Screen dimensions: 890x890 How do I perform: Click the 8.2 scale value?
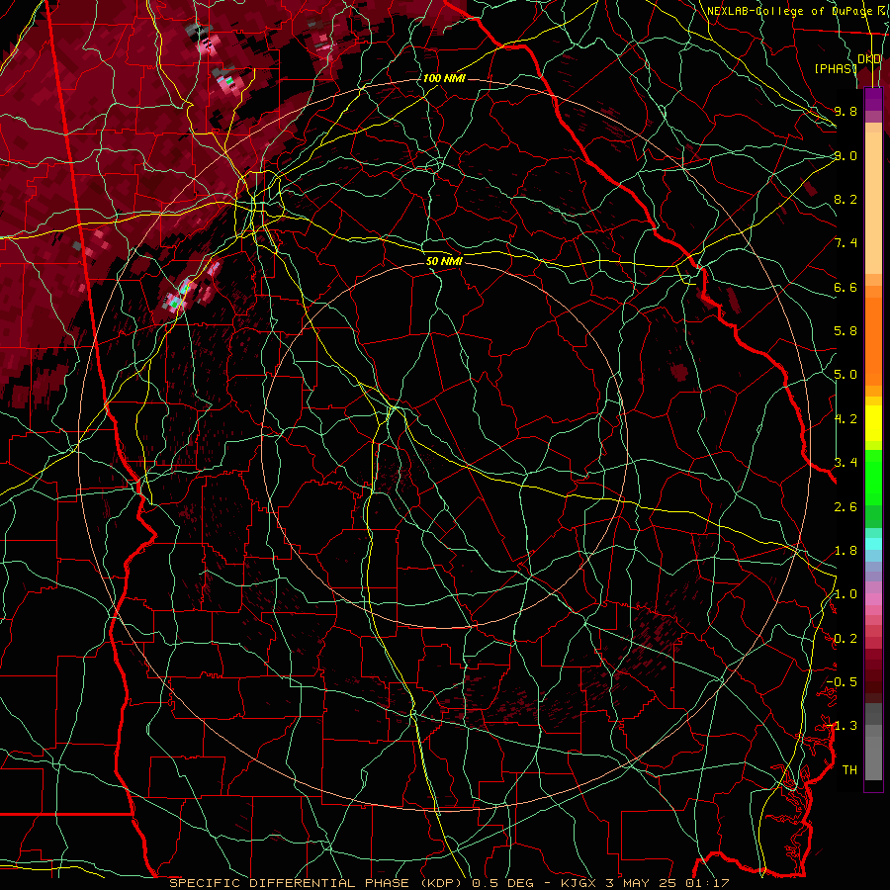coord(845,199)
